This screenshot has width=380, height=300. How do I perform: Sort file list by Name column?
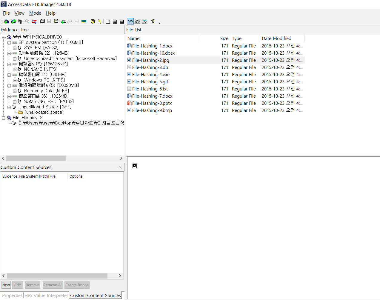[163, 39]
